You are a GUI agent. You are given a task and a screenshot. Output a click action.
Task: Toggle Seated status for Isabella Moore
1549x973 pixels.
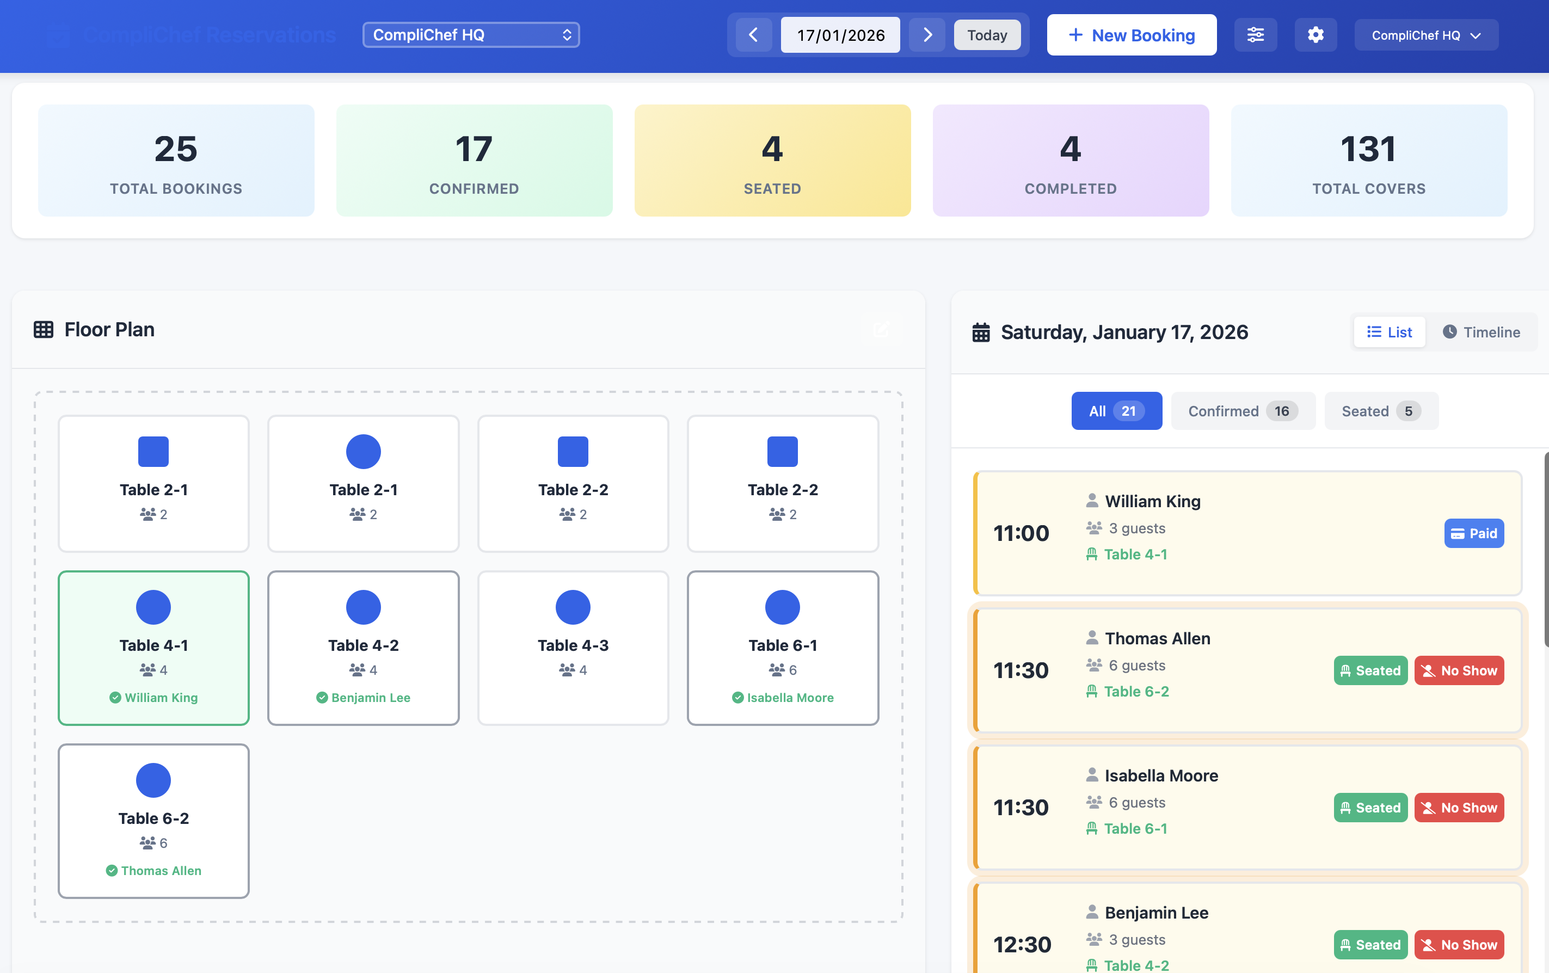[x=1371, y=808]
